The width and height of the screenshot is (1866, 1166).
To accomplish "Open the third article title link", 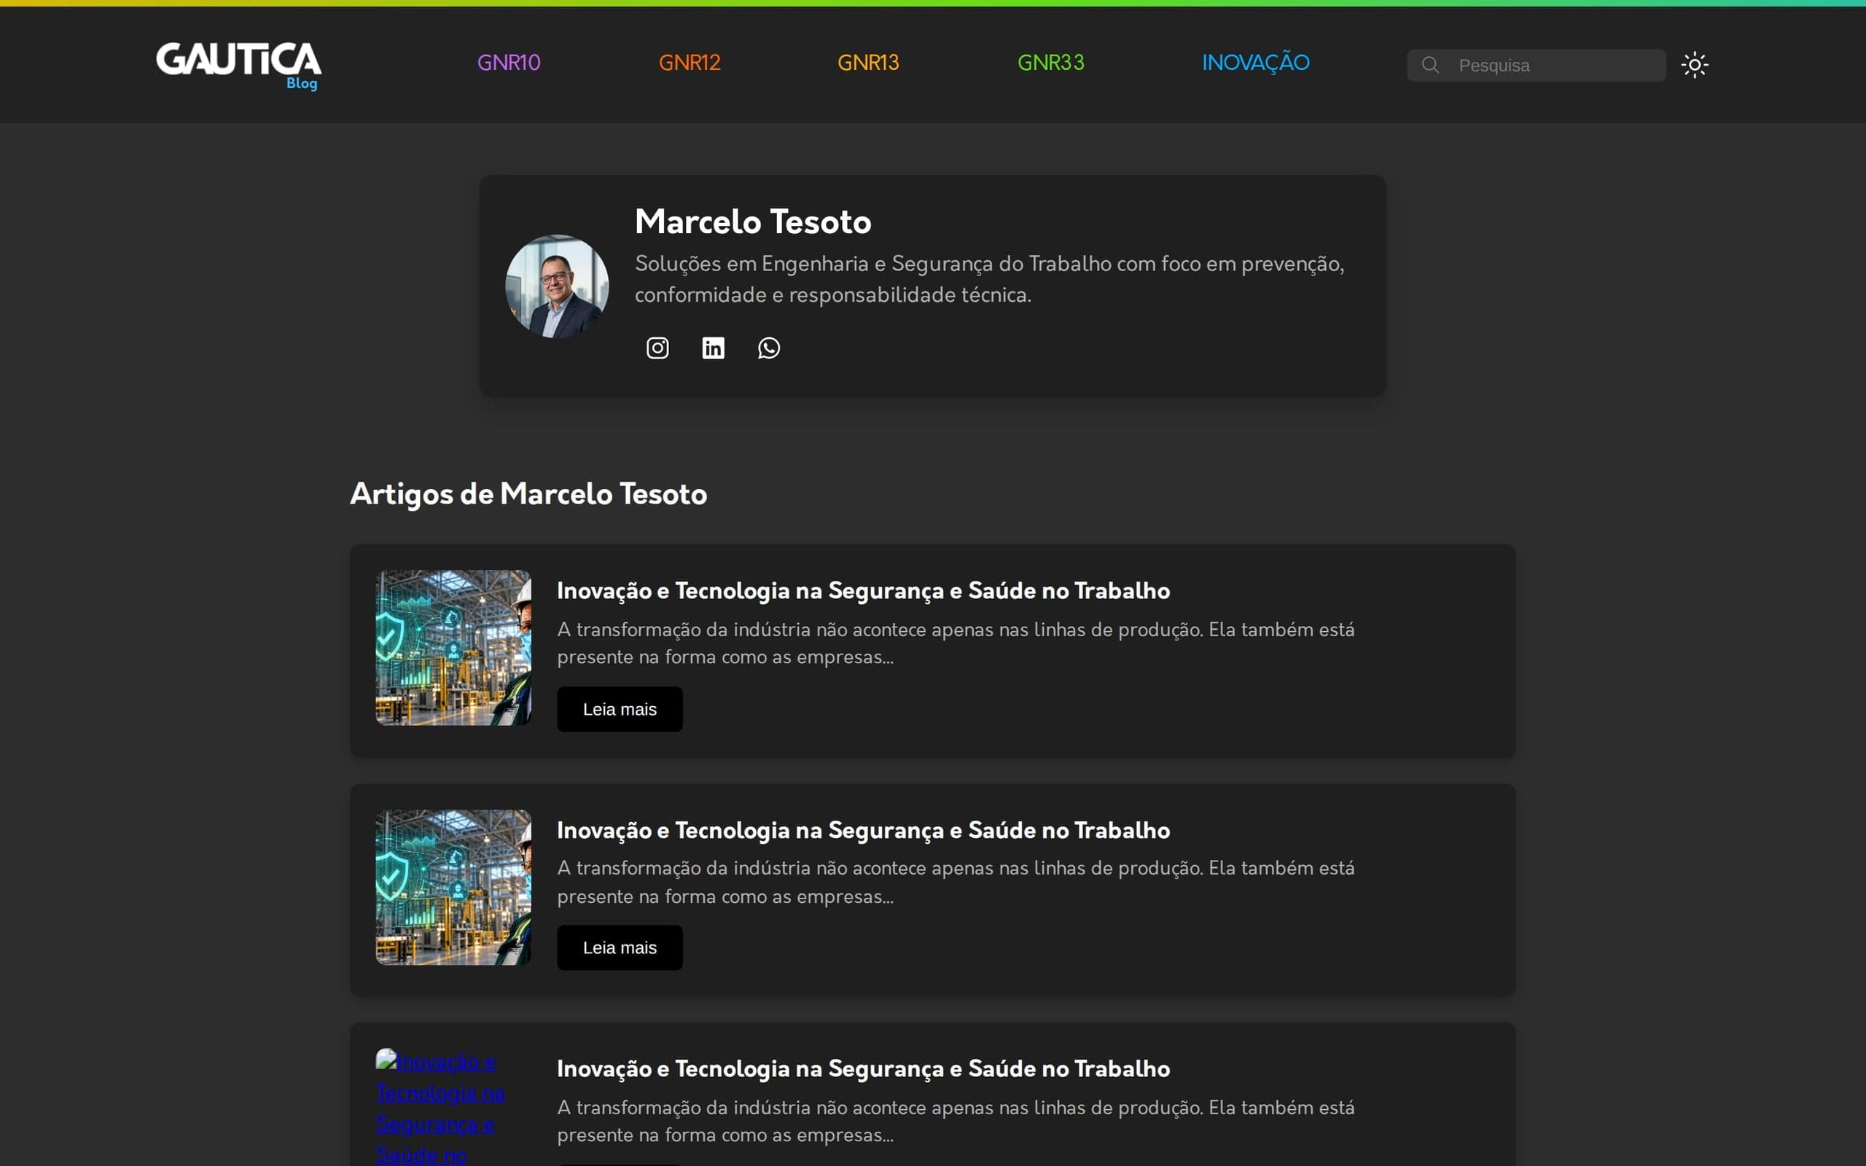I will 864,1068.
